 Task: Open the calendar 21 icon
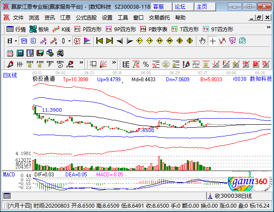pos(10,53)
